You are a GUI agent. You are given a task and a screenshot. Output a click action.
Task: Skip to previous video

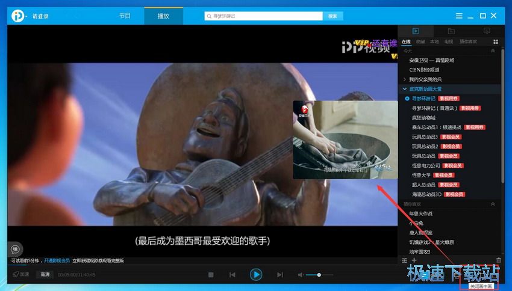pyautogui.click(x=233, y=275)
